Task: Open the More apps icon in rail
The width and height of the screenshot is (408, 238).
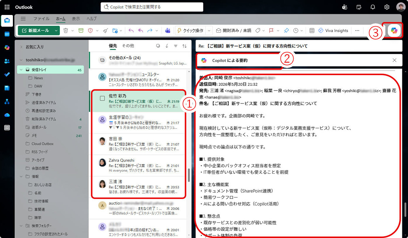Action: coord(7,128)
